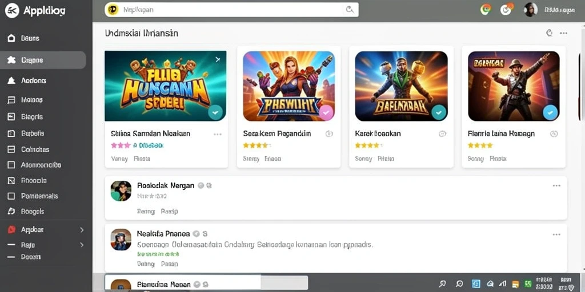Click the green taskbar tray icon

(x=528, y=284)
